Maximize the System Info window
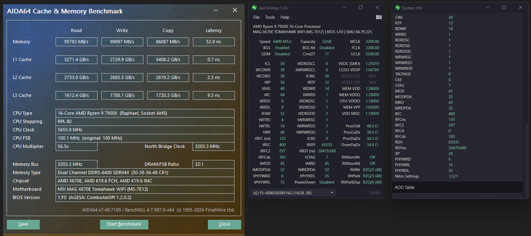 pyautogui.click(x=504, y=7)
